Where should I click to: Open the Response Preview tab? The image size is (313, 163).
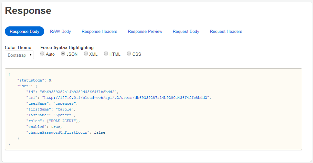coord(145,31)
